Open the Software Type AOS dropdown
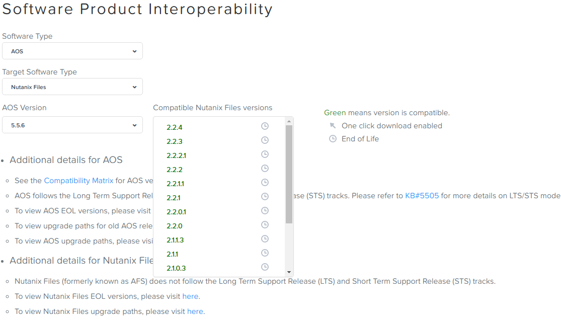Image resolution: width=561 pixels, height=323 pixels. point(72,51)
